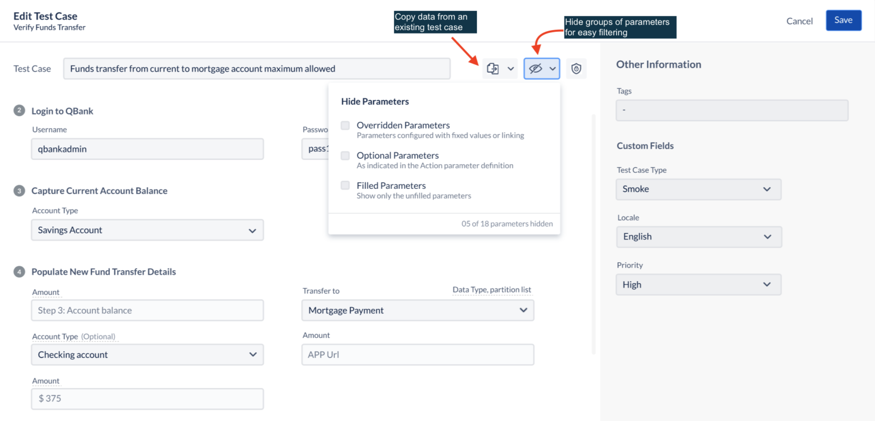
Task: Click the shield icon beside hide parameters
Action: pyautogui.click(x=576, y=69)
